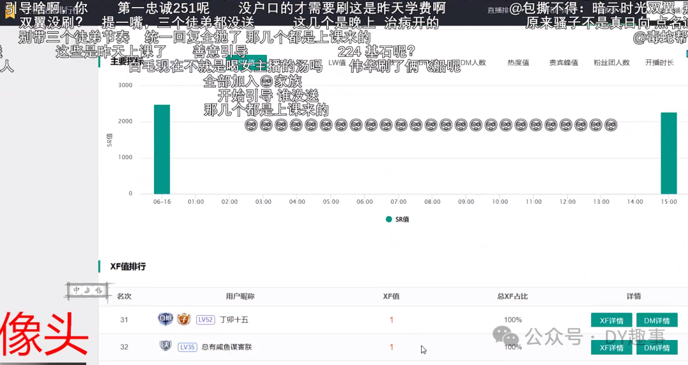This screenshot has height=365, width=688.
Task: Click username 丁卯十五
Action: (234, 320)
